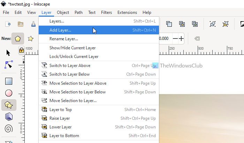Open the Object menu
Viewport: 244px width, 143px height.
coord(63,12)
